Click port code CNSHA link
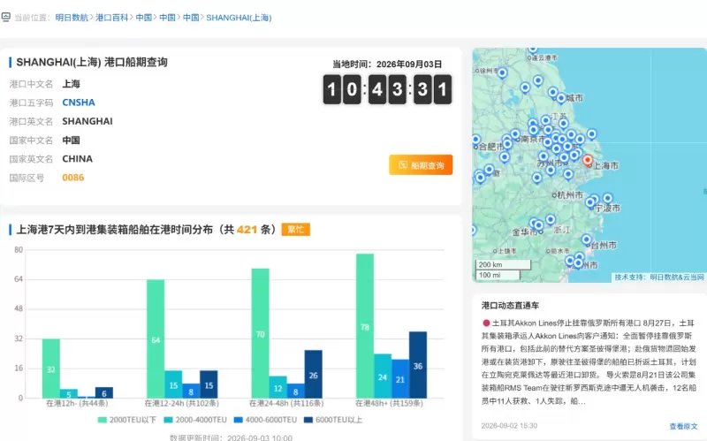This screenshot has width=707, height=441. (79, 103)
